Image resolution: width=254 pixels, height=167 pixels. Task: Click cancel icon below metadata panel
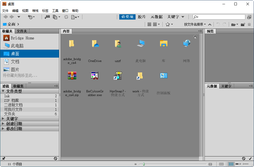pos(244,158)
